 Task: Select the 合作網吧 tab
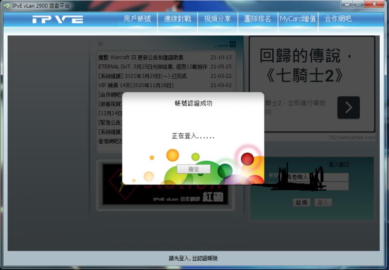(x=338, y=19)
